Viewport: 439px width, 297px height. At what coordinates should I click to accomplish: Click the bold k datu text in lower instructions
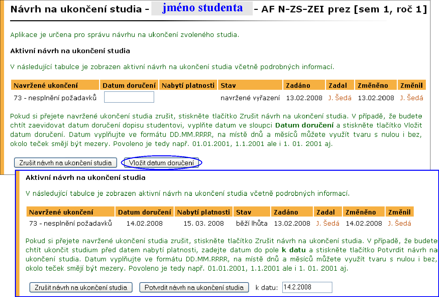tap(294, 250)
